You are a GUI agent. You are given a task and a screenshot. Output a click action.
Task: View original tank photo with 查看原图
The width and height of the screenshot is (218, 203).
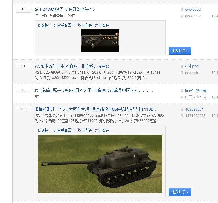[x=62, y=130]
